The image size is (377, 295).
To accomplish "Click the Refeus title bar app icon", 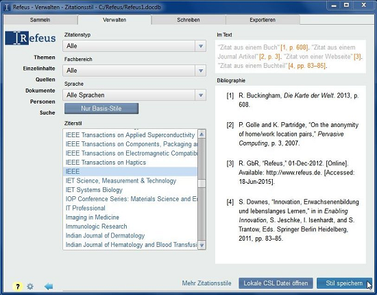I will point(7,8).
